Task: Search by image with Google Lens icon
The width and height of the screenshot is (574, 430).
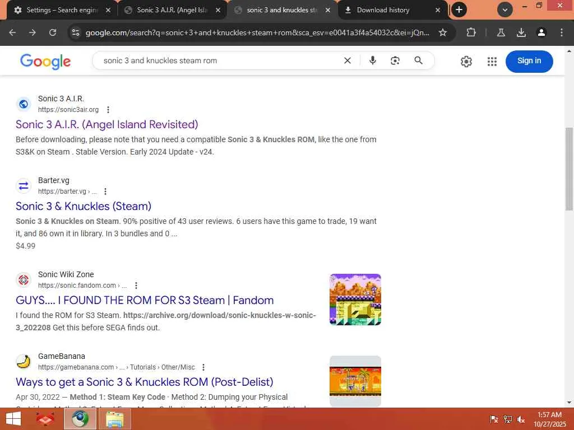Action: (395, 60)
